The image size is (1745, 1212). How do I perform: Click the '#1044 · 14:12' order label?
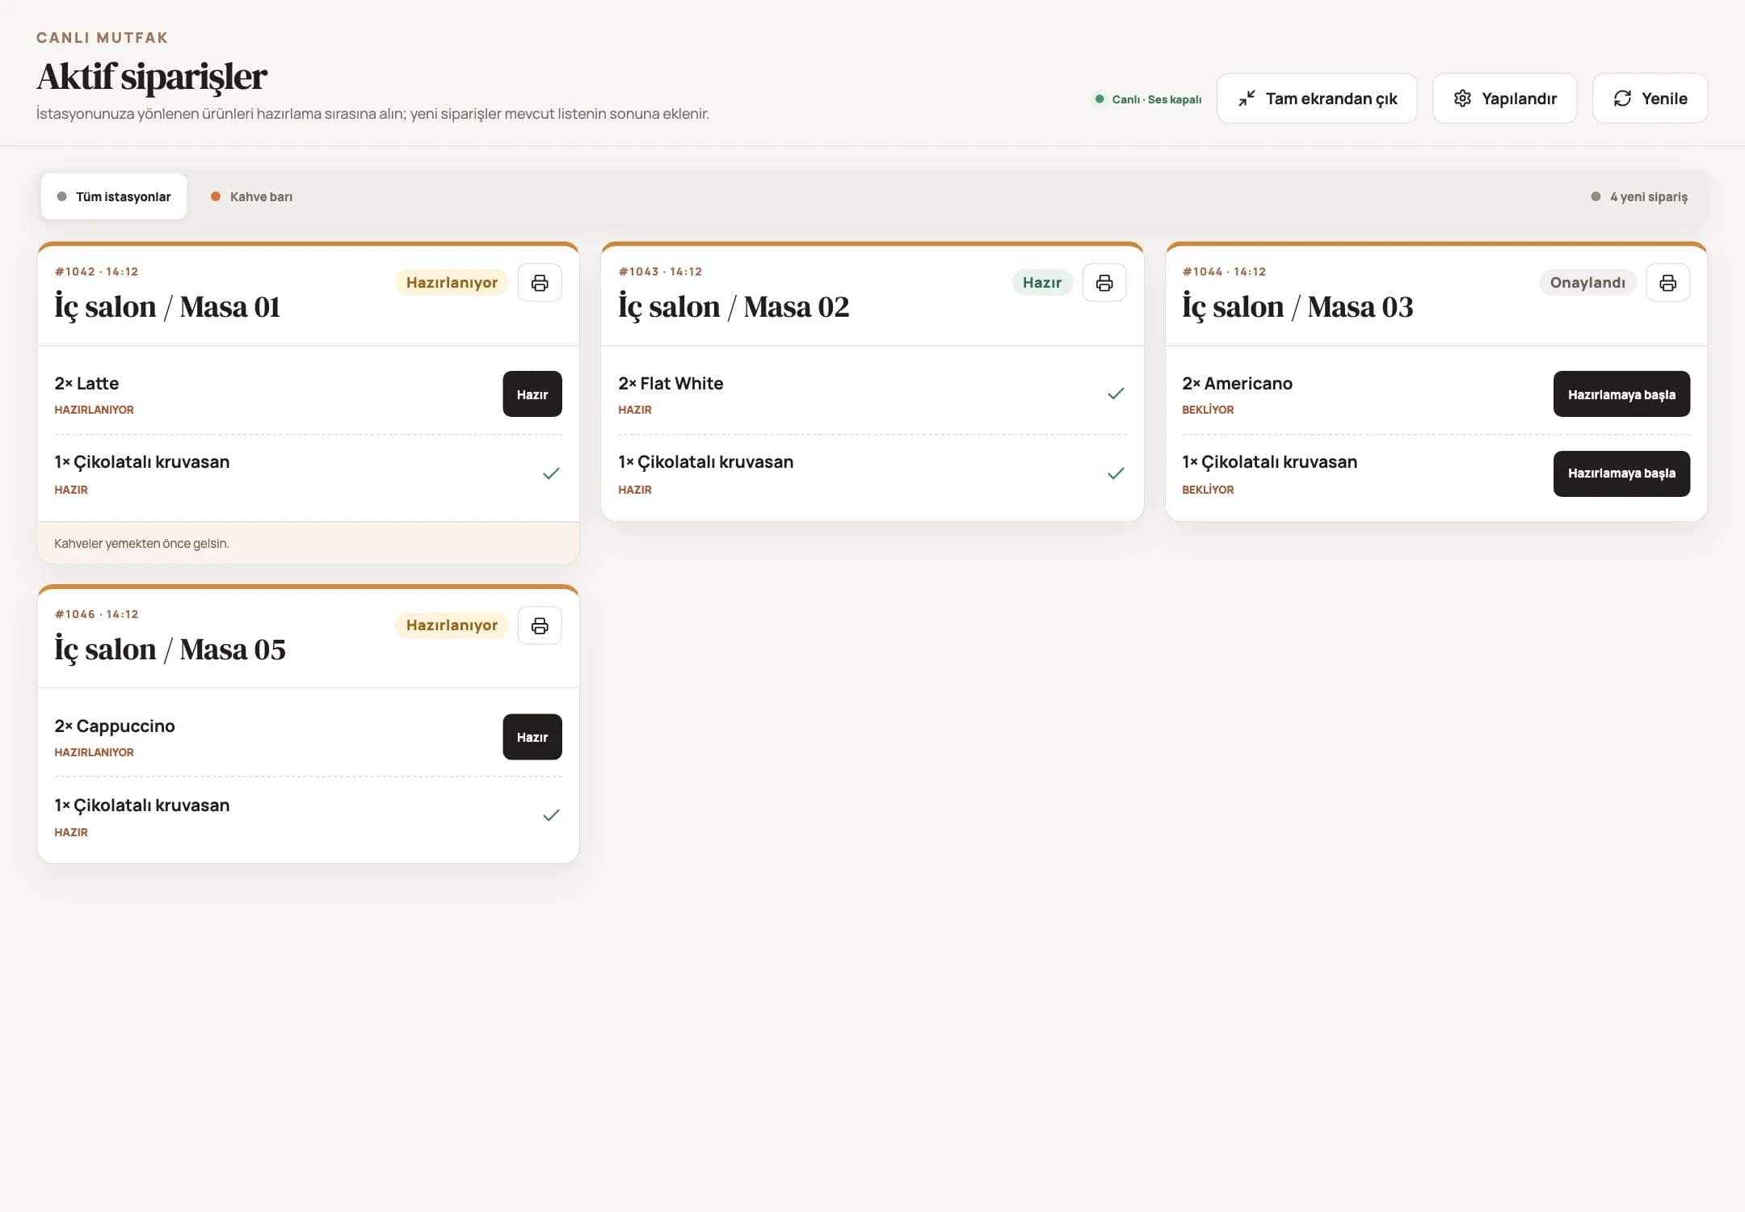1224,271
